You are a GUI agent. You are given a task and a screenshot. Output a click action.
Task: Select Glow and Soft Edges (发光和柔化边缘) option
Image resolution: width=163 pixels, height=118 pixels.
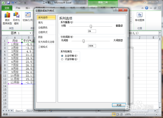(46, 42)
